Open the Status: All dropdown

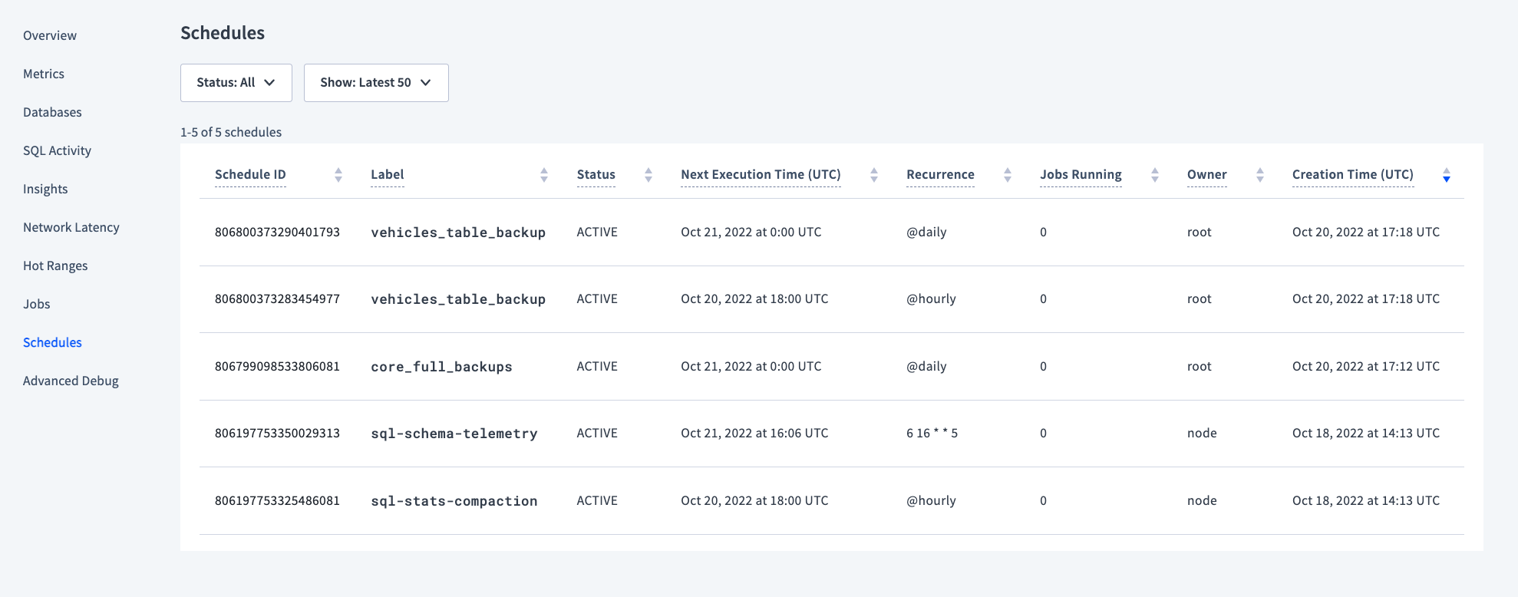tap(236, 83)
